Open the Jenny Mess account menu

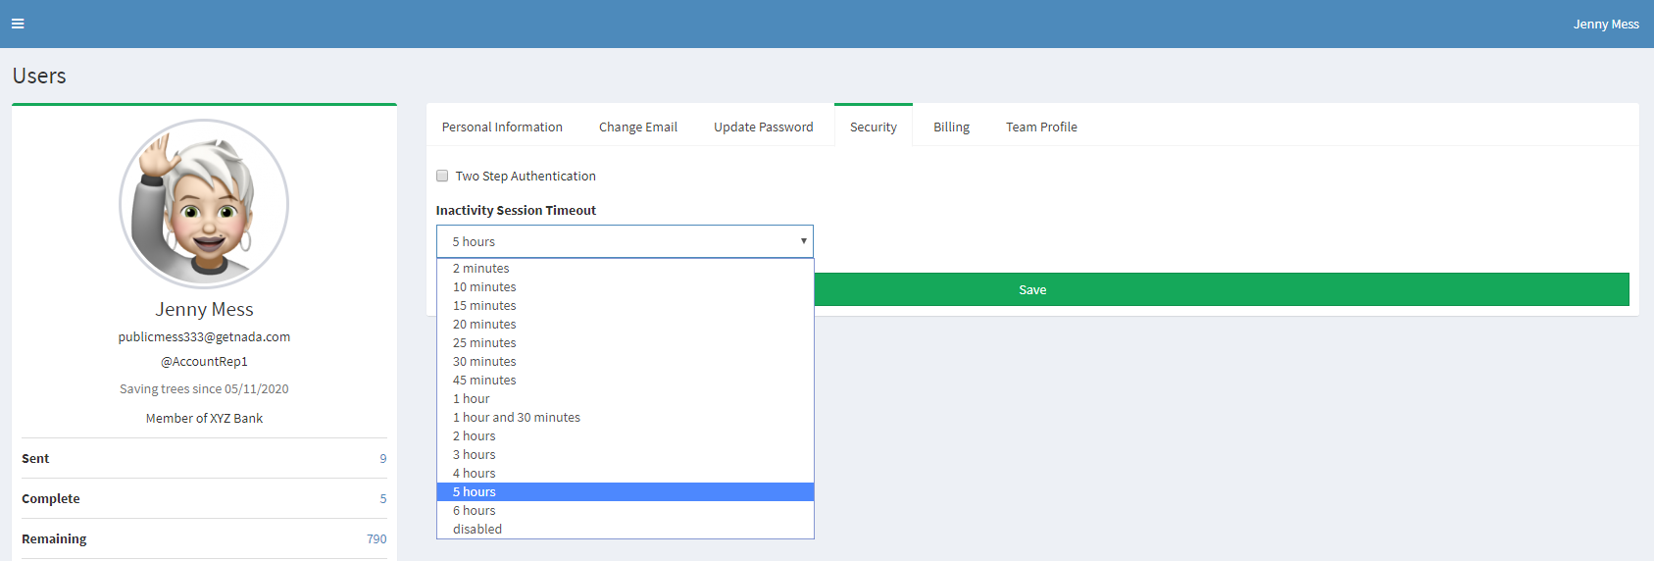(1606, 24)
